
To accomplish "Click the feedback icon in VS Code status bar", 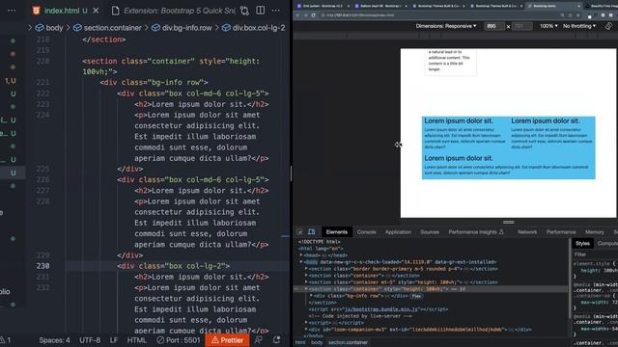I will 259,340.
